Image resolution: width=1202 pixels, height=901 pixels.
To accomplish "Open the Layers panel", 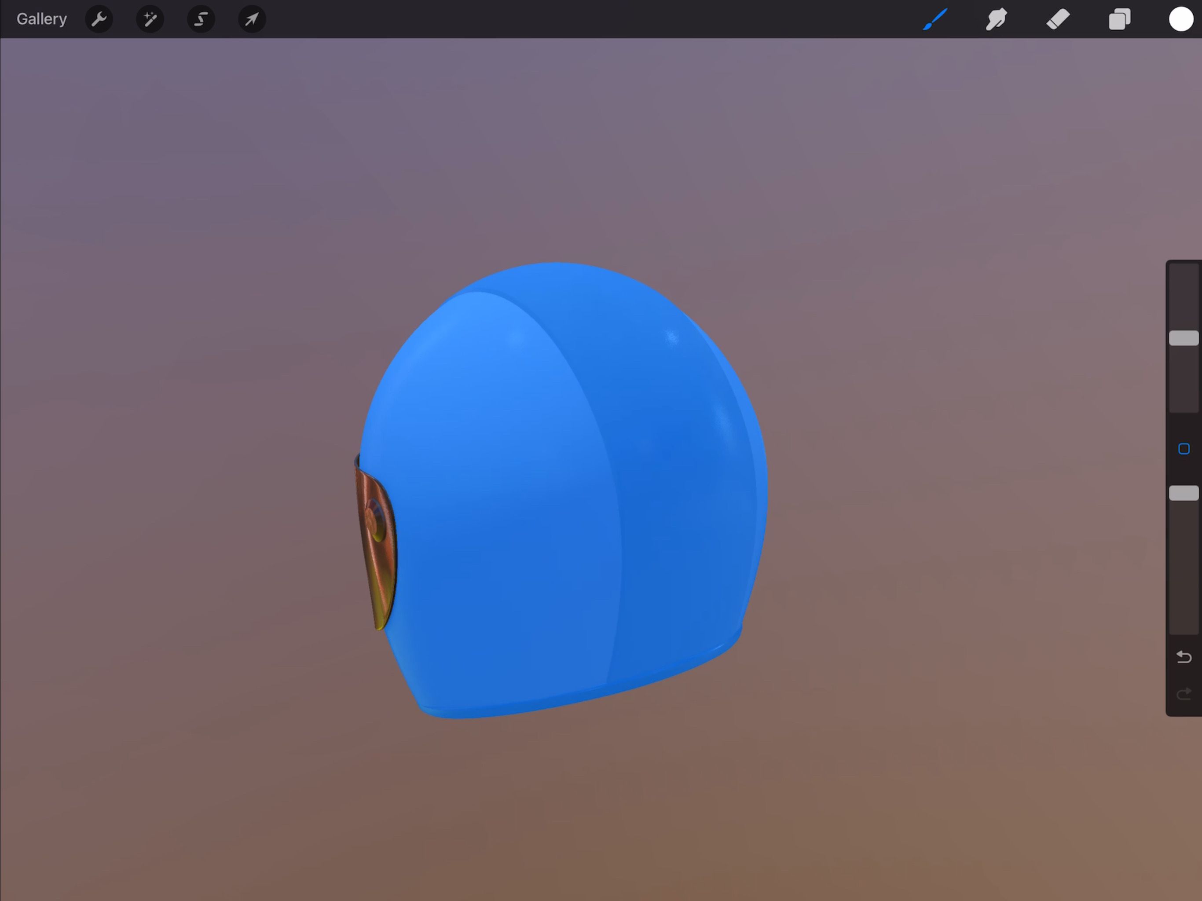I will point(1119,19).
